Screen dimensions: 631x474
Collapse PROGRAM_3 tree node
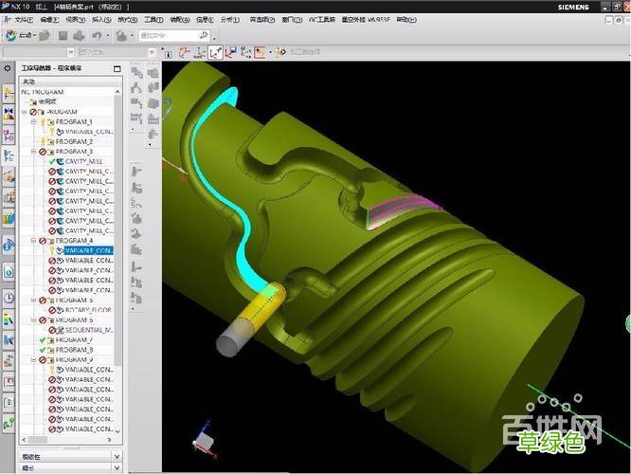point(34,152)
